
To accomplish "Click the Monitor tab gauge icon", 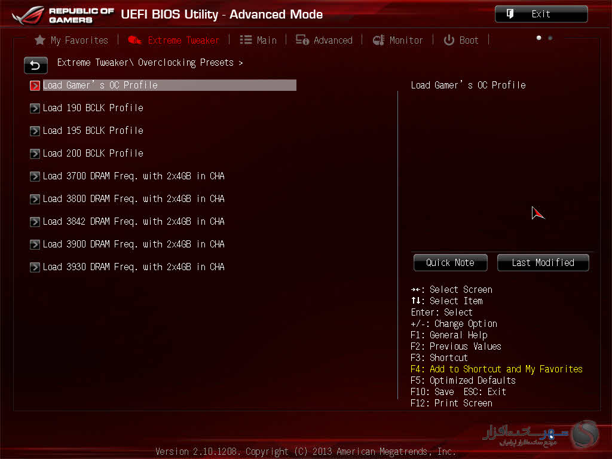I will 378,40.
